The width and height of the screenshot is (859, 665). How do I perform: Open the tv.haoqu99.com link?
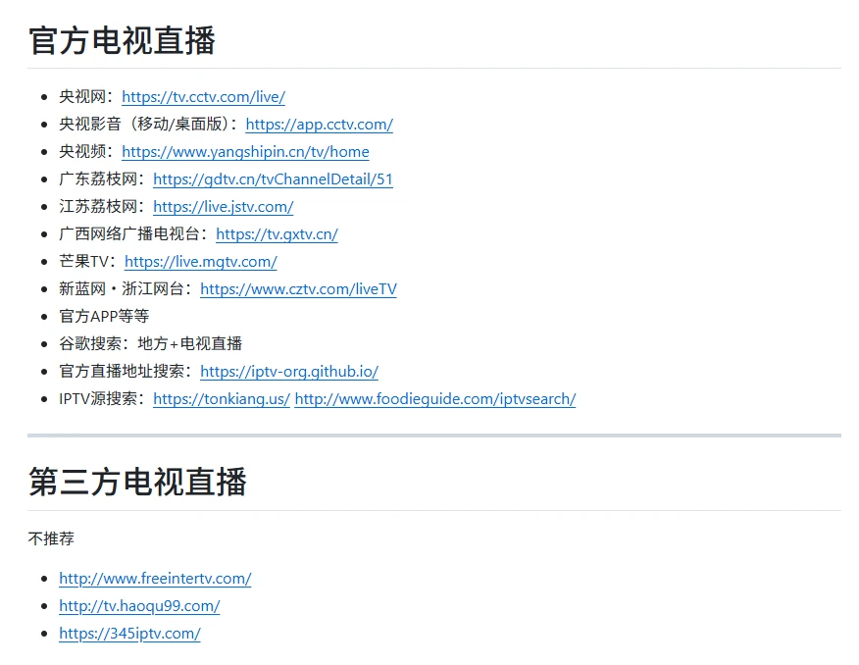[x=139, y=606]
